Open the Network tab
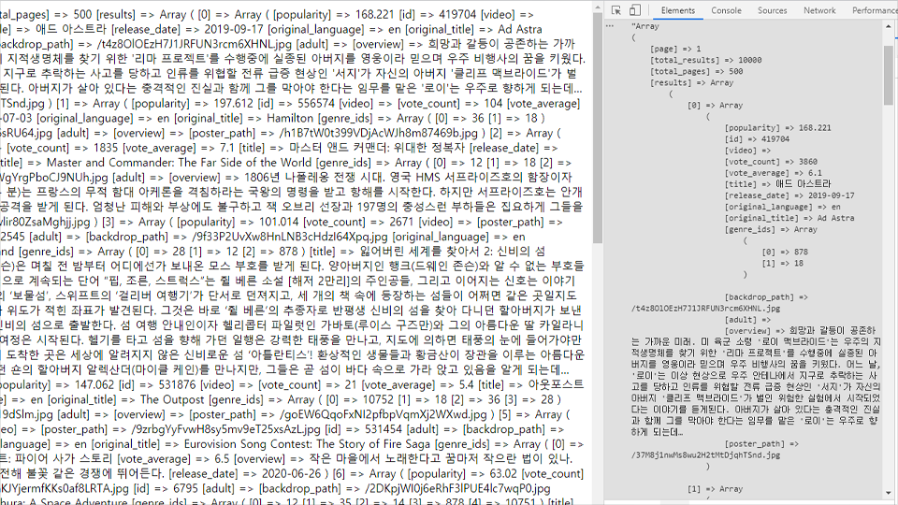Viewport: 898px width, 505px height. click(819, 10)
